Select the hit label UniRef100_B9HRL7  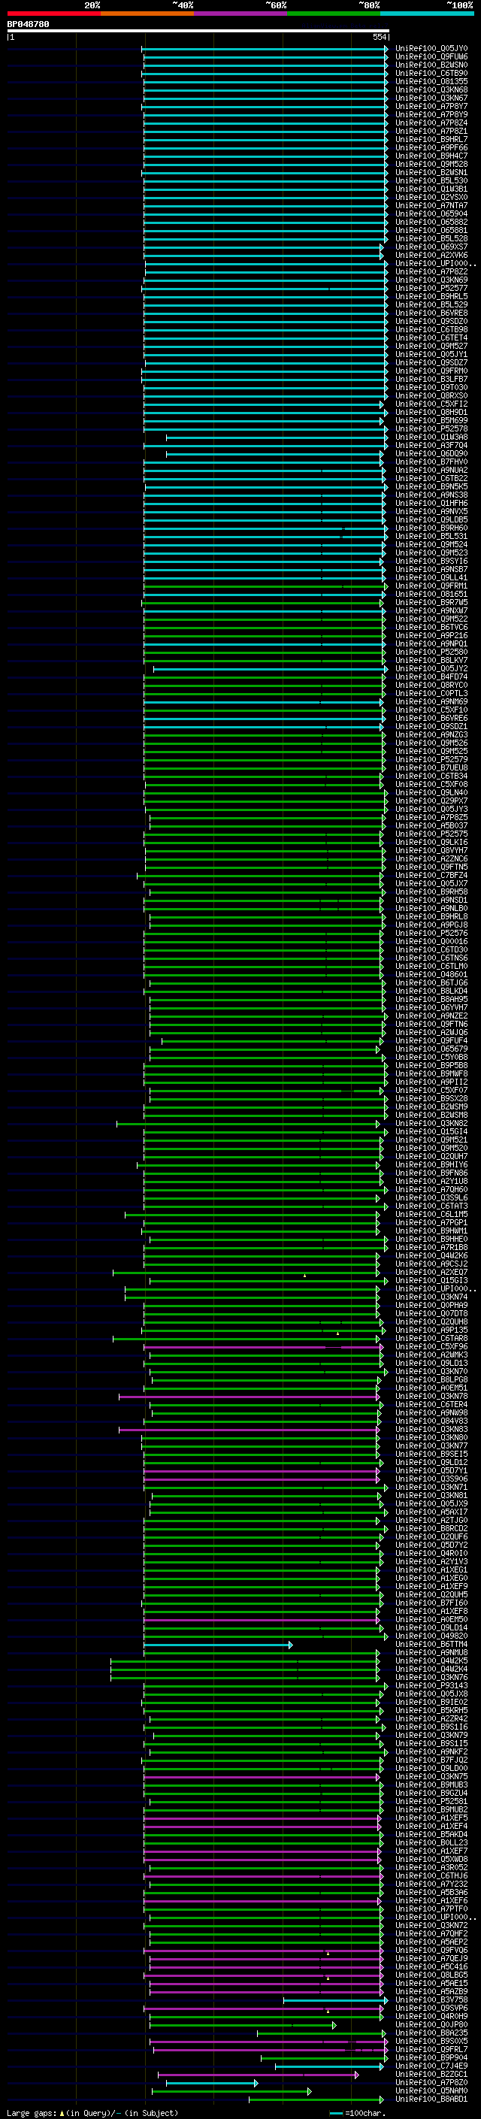click(x=431, y=140)
